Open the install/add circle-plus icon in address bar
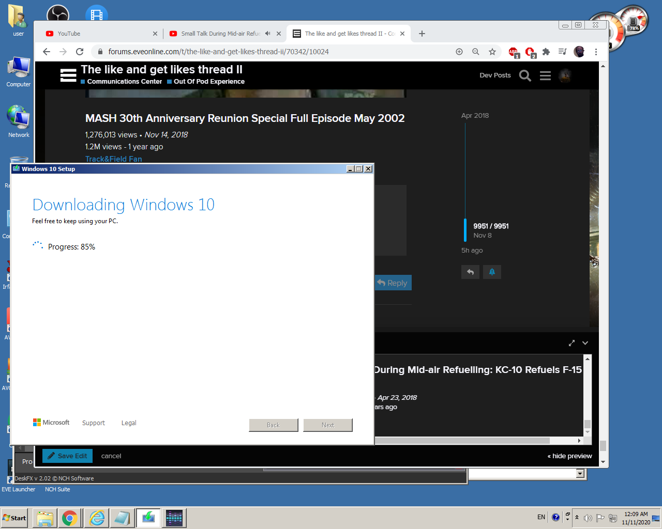 pos(459,52)
